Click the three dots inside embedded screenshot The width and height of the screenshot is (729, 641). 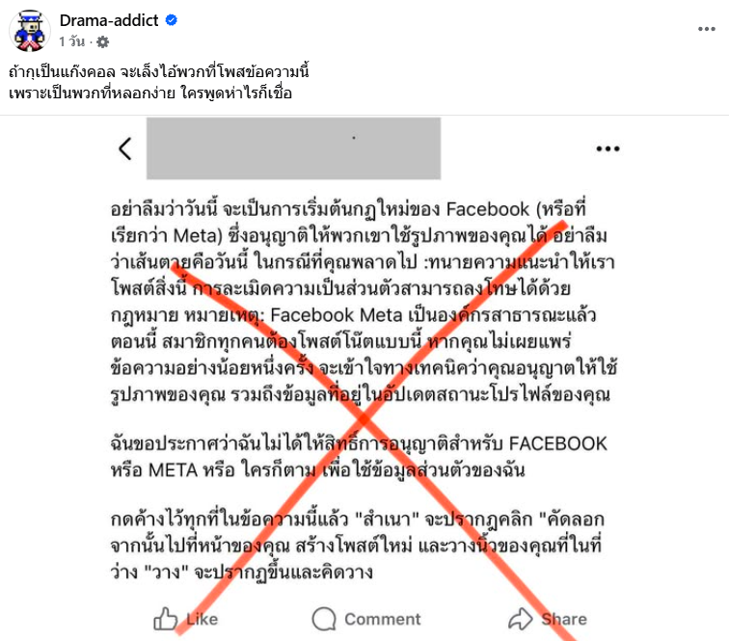pyautogui.click(x=607, y=148)
